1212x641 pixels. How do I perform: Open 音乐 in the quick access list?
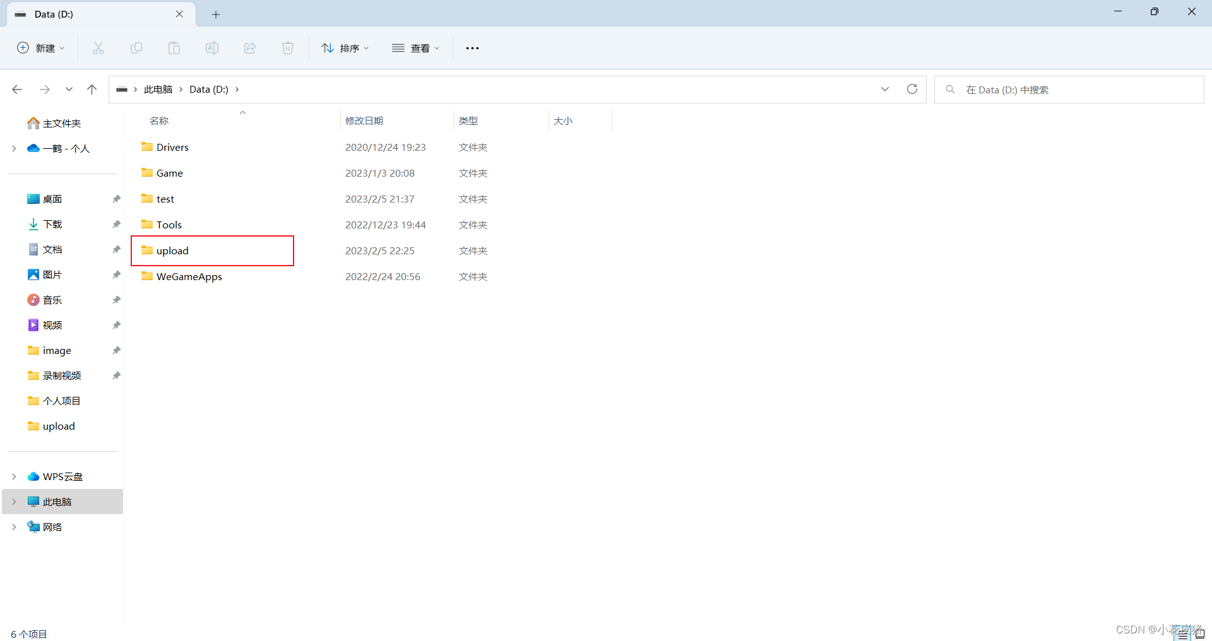point(52,300)
